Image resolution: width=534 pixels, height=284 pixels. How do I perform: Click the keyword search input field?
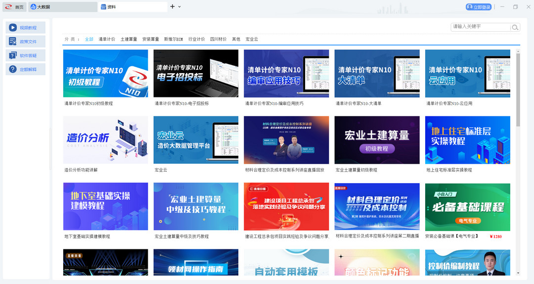[481, 27]
